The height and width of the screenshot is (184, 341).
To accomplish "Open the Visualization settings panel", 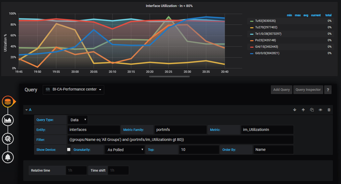I will tap(8, 120).
